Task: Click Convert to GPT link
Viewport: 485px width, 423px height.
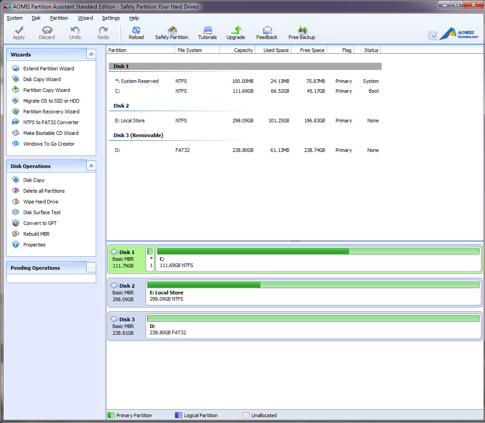Action: (40, 223)
